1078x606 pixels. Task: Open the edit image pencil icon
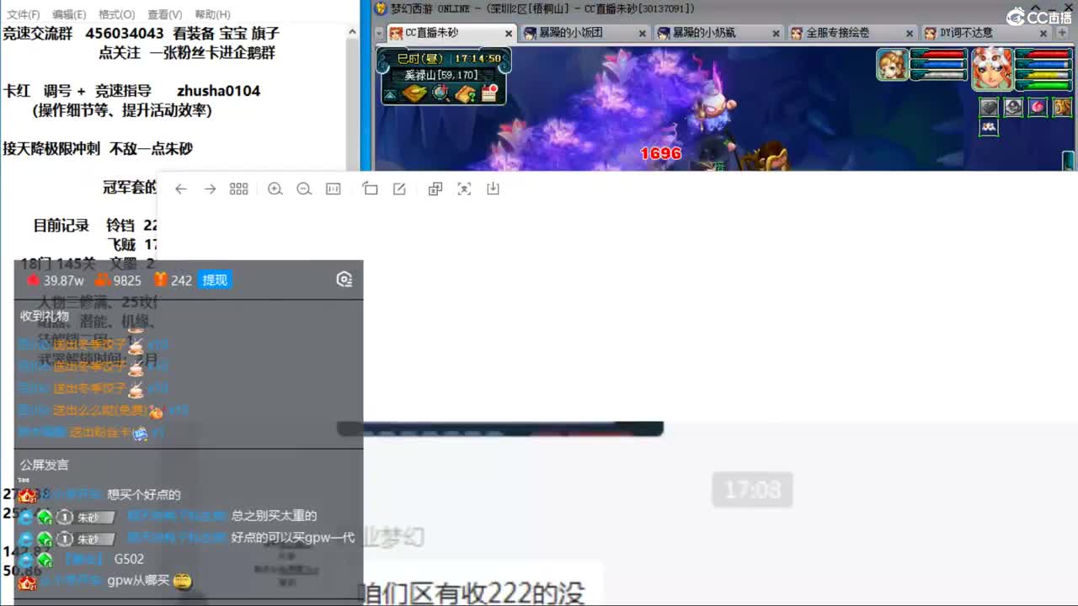pyautogui.click(x=399, y=189)
